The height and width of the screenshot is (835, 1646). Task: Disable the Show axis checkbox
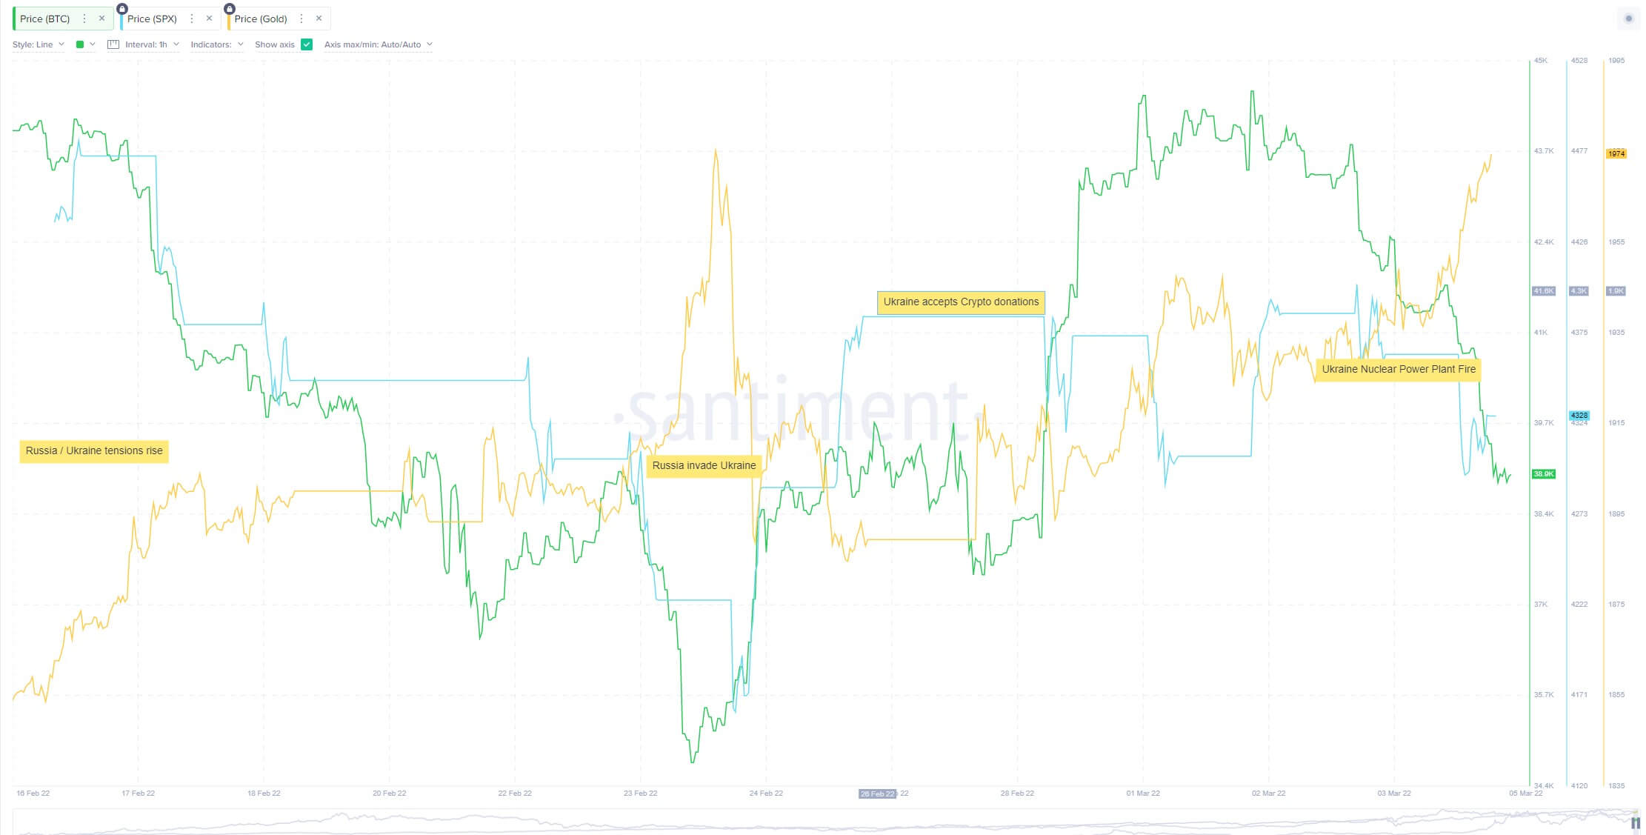306,44
